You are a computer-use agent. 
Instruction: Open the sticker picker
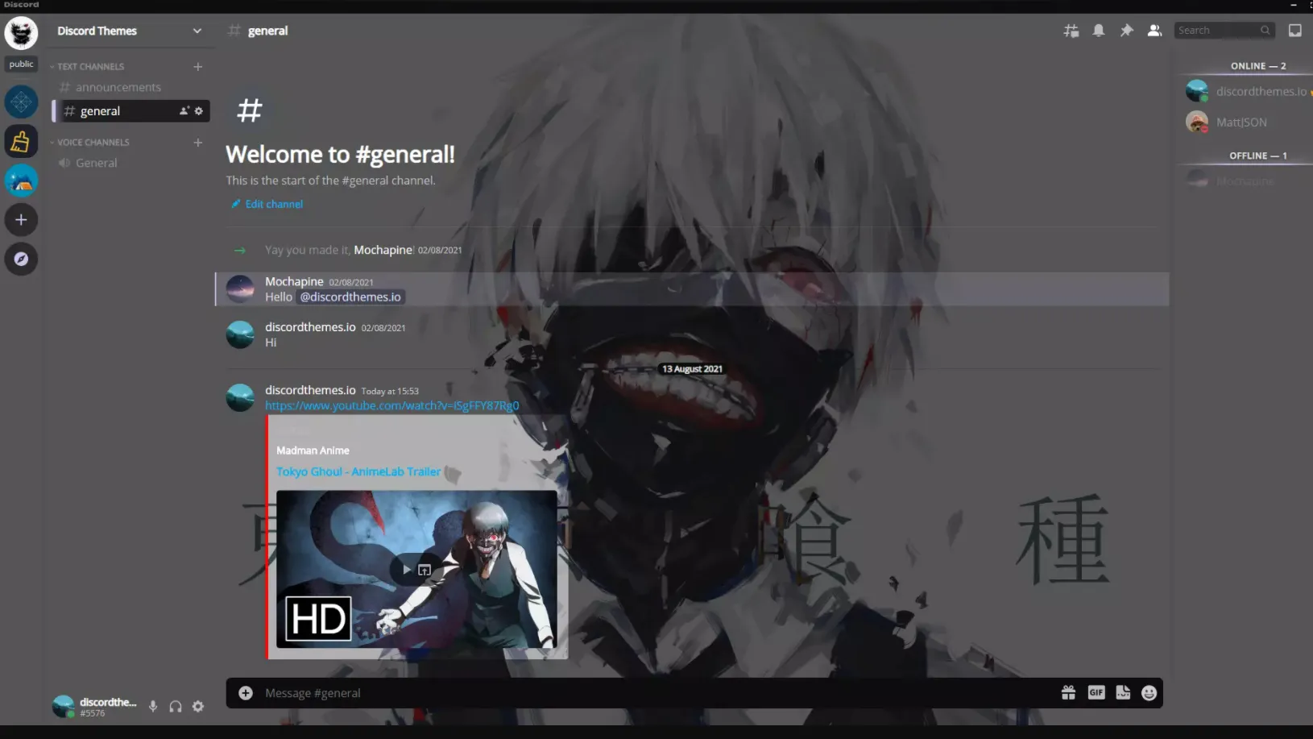click(x=1123, y=693)
